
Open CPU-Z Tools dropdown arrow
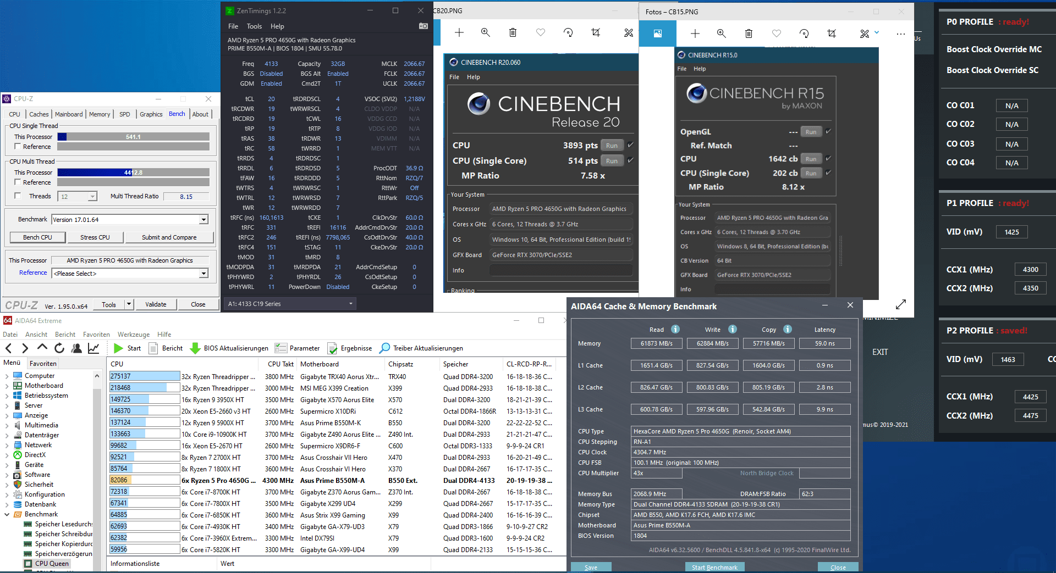(129, 304)
